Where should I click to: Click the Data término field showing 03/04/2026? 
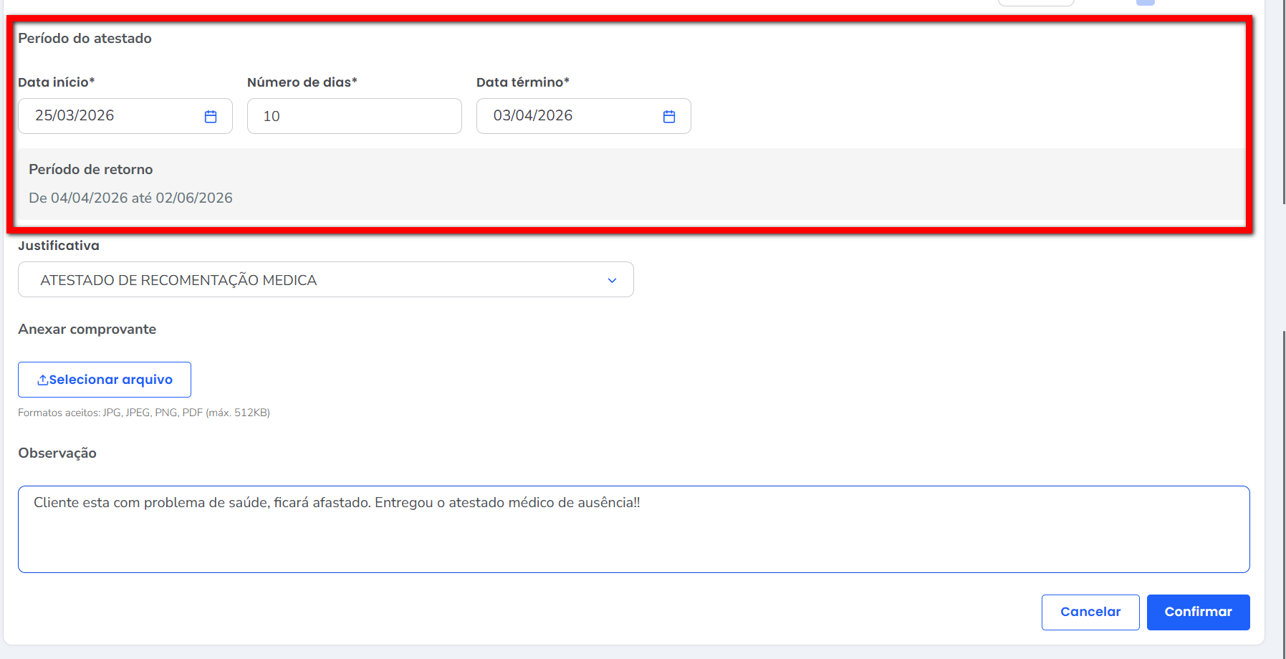(566, 116)
